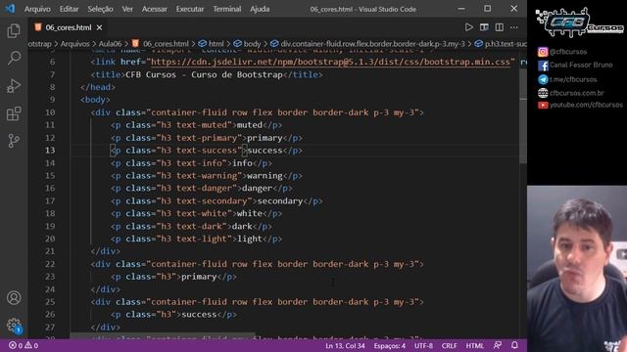This screenshot has height=352, width=627.
Task: Open the Terminal menu
Action: pos(227,9)
